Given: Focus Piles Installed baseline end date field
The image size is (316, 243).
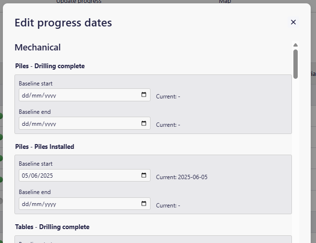Looking at the screenshot, I should pos(77,204).
